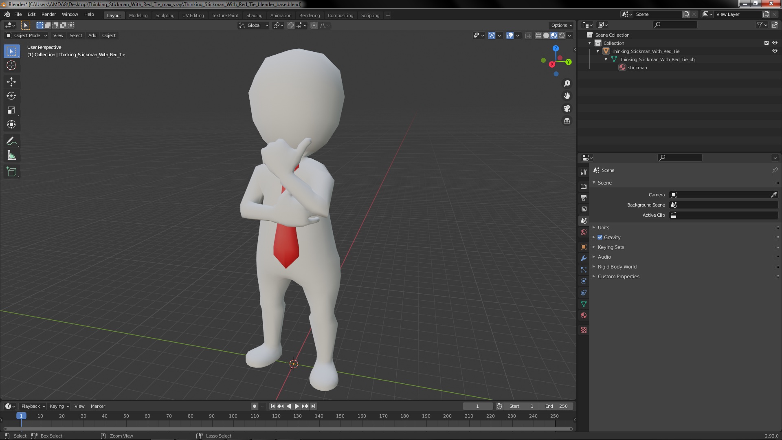This screenshot has width=782, height=440.
Task: Open the Object properties tab
Action: click(584, 247)
